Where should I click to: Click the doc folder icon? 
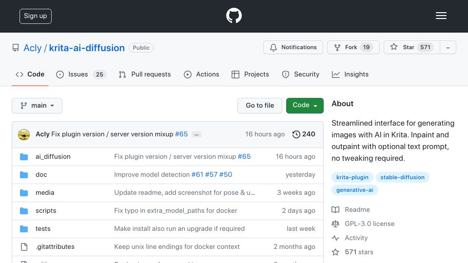24,175
